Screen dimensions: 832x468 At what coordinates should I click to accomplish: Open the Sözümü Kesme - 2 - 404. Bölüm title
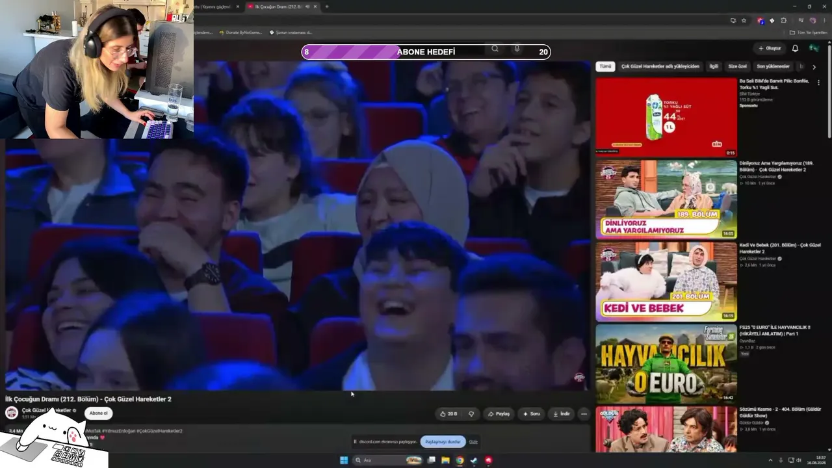click(781, 412)
